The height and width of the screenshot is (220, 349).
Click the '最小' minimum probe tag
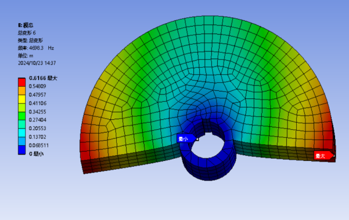[x=186, y=139]
